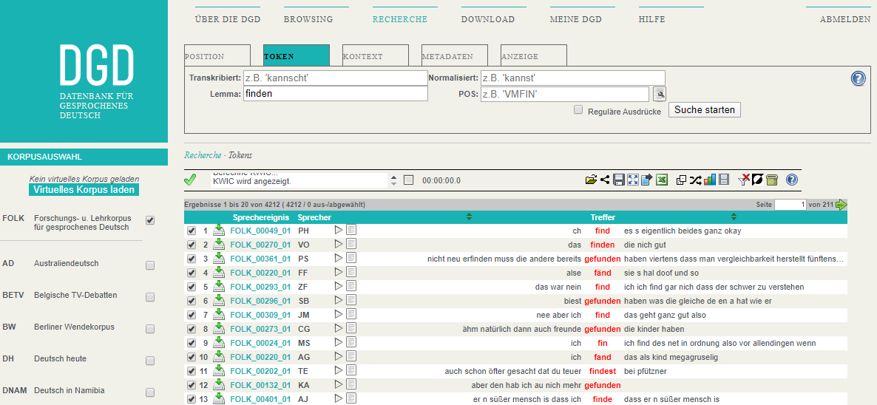Click the Lemma input field

(x=336, y=94)
